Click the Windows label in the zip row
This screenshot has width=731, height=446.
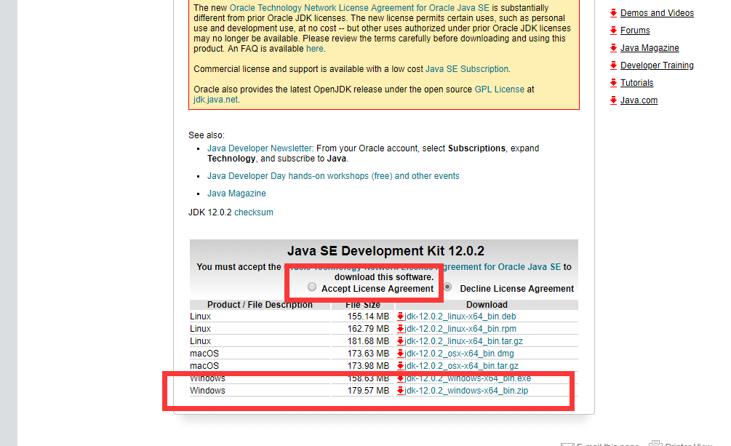coord(207,391)
